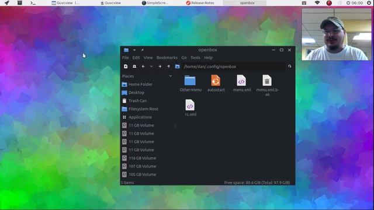This screenshot has width=374, height=210.
Task: Select the Other-Menu folder
Action: (191, 83)
